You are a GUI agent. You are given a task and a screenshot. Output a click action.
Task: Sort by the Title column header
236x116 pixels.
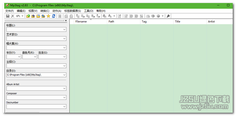coord(190,21)
